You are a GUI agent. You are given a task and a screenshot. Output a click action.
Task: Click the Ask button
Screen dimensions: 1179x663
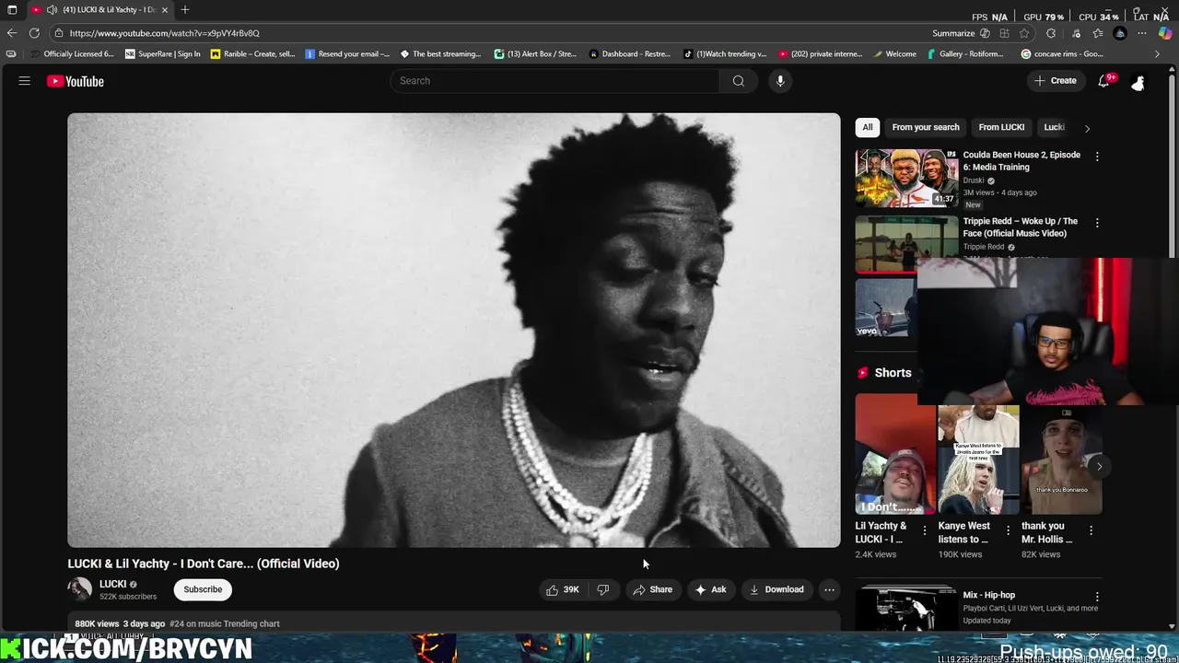[x=711, y=589]
